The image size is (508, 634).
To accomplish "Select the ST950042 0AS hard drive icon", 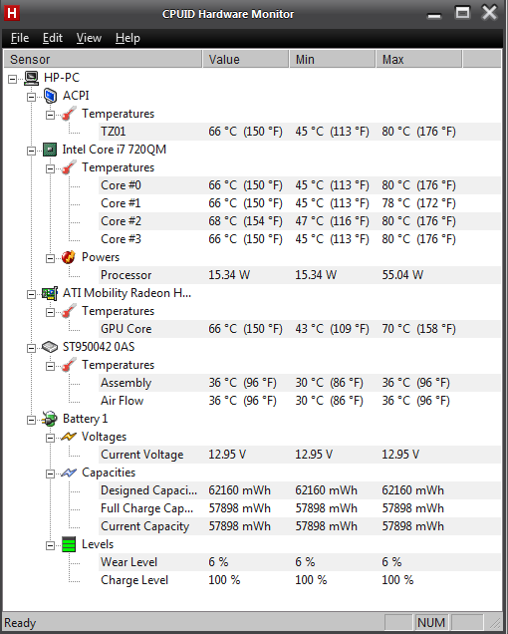I will 50,347.
